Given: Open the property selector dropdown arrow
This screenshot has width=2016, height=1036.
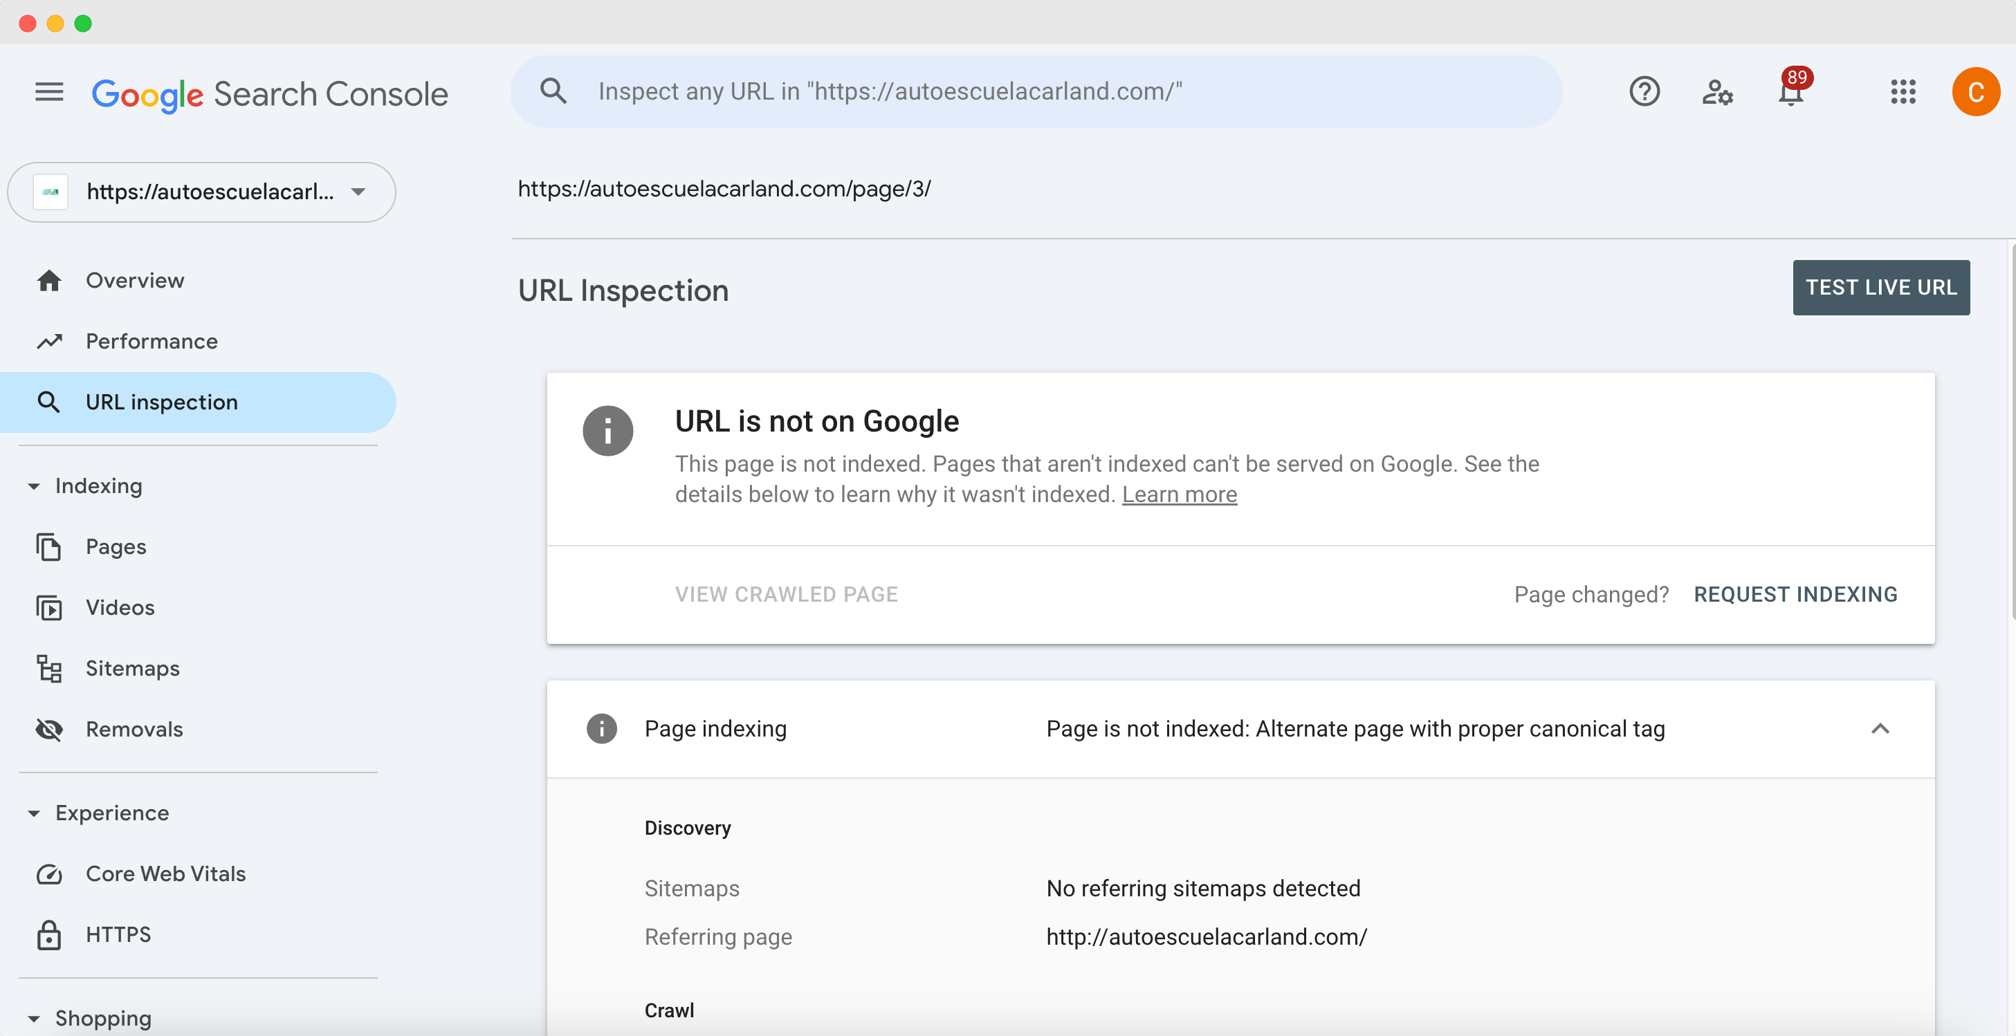Looking at the screenshot, I should [x=358, y=192].
